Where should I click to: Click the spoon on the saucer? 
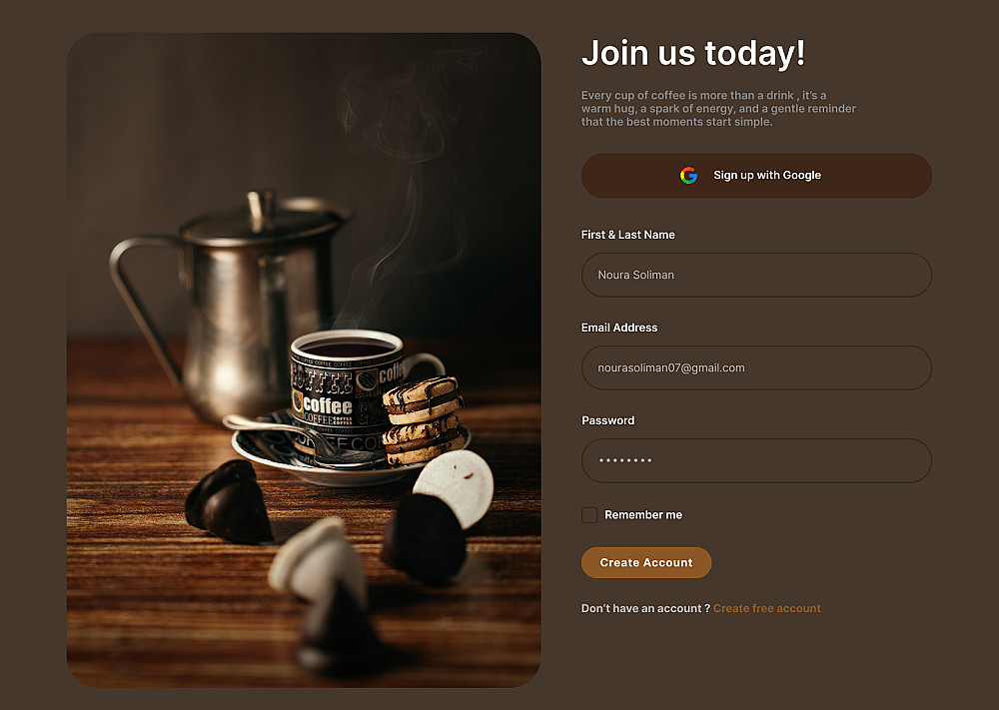coord(300,439)
